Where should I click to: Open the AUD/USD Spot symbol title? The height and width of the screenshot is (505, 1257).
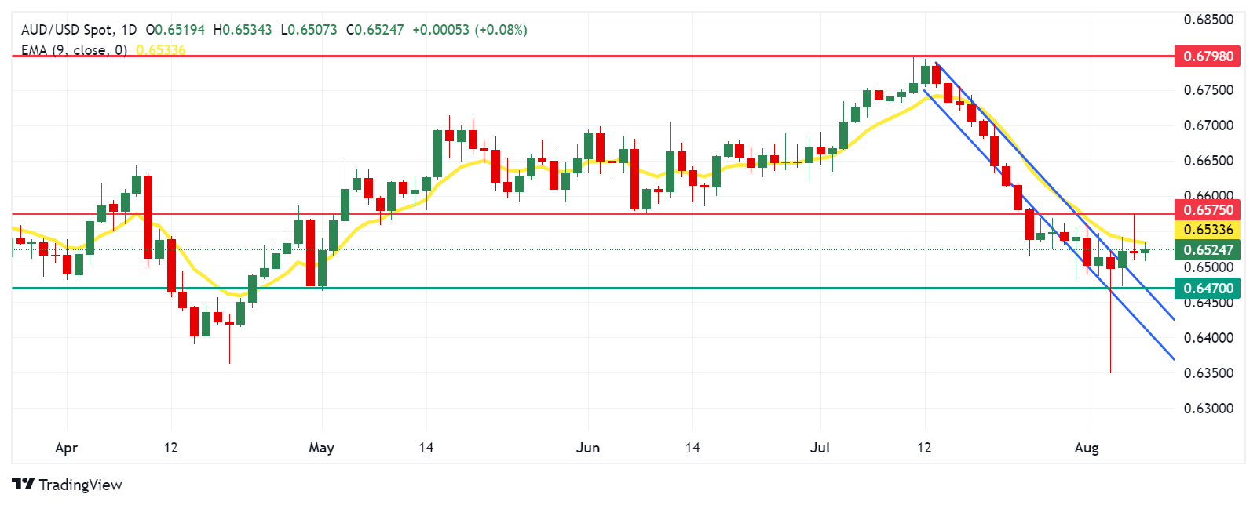[x=66, y=30]
